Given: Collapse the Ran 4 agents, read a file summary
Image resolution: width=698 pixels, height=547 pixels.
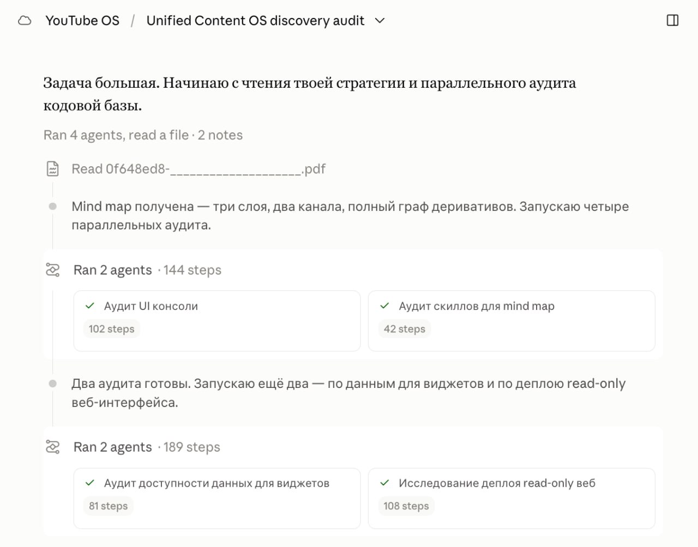Looking at the screenshot, I should pos(143,135).
